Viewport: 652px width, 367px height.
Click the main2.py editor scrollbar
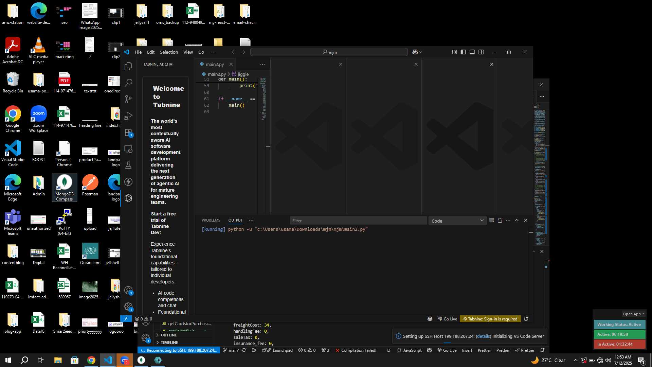[268, 146]
